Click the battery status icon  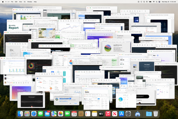coord(150,2)
